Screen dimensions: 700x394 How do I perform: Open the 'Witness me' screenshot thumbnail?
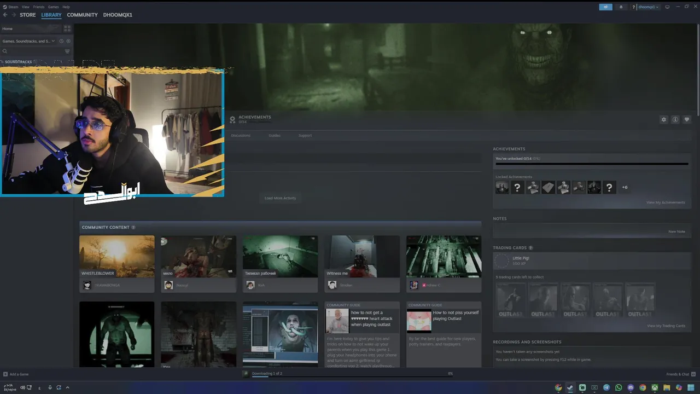(362, 256)
